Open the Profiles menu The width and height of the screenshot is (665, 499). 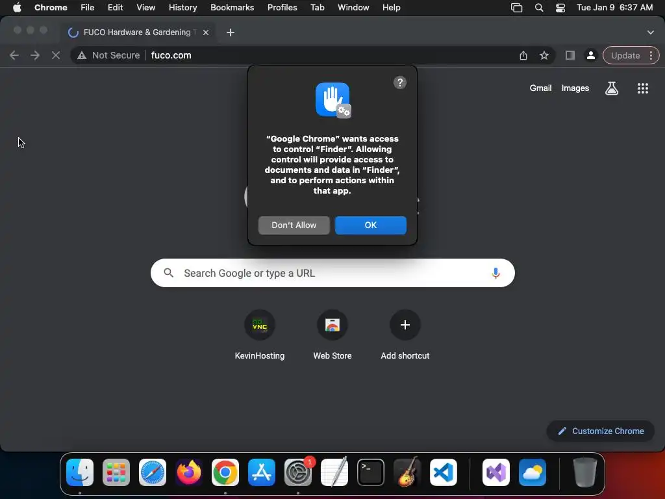[x=282, y=8]
